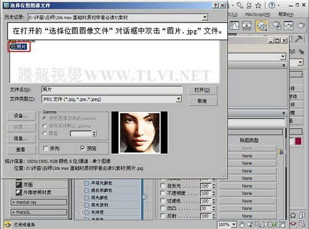Screen dimensions: 309x229
Task: Uncheck the 预览 preview checkbox
Action: (83, 148)
